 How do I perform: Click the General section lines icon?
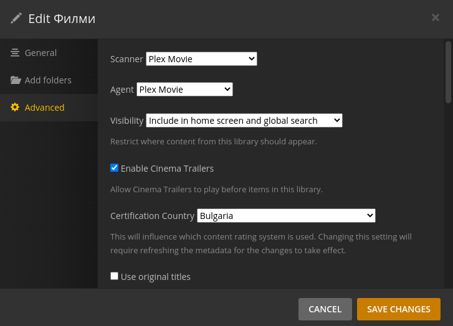click(15, 53)
